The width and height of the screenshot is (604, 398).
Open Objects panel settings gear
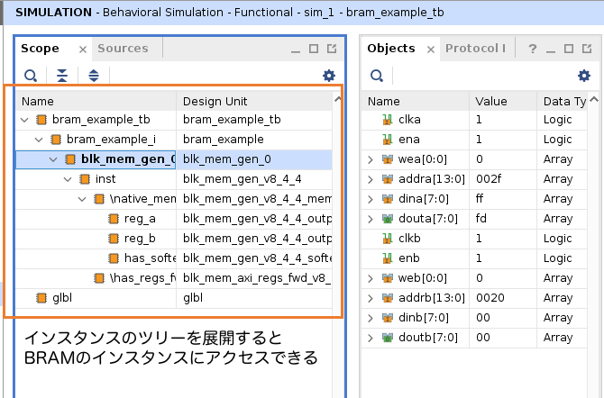[583, 77]
